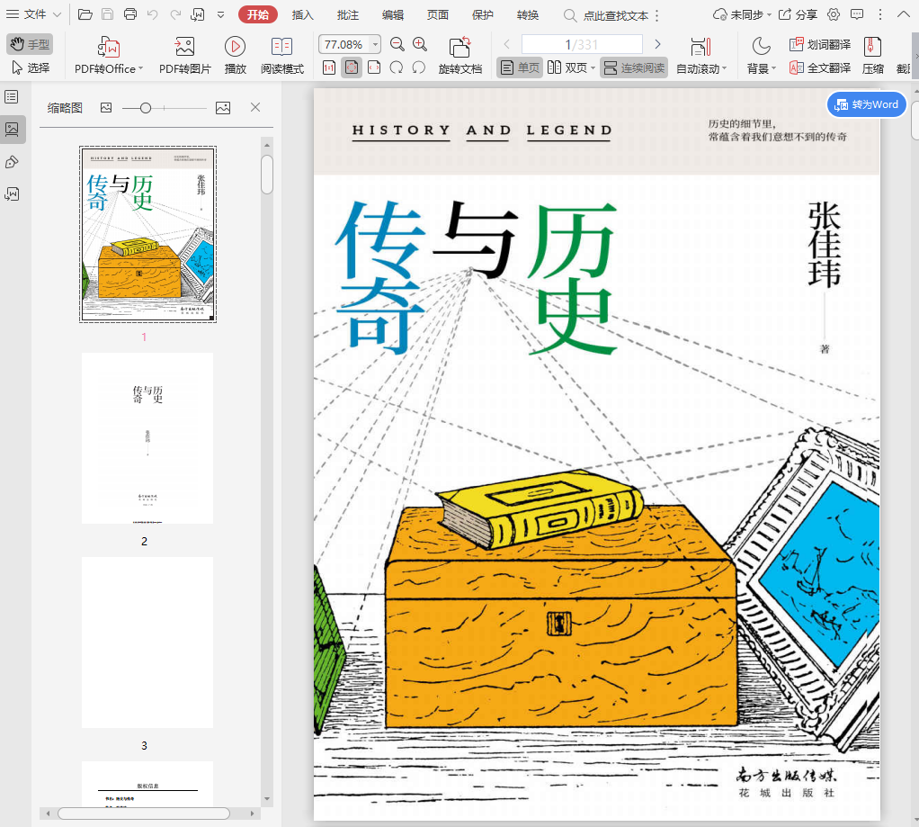Click the 分享 share button
The height and width of the screenshot is (827, 919).
[x=798, y=14]
